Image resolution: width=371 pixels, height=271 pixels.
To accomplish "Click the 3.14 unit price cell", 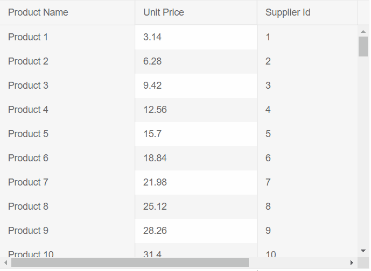I will [x=152, y=37].
